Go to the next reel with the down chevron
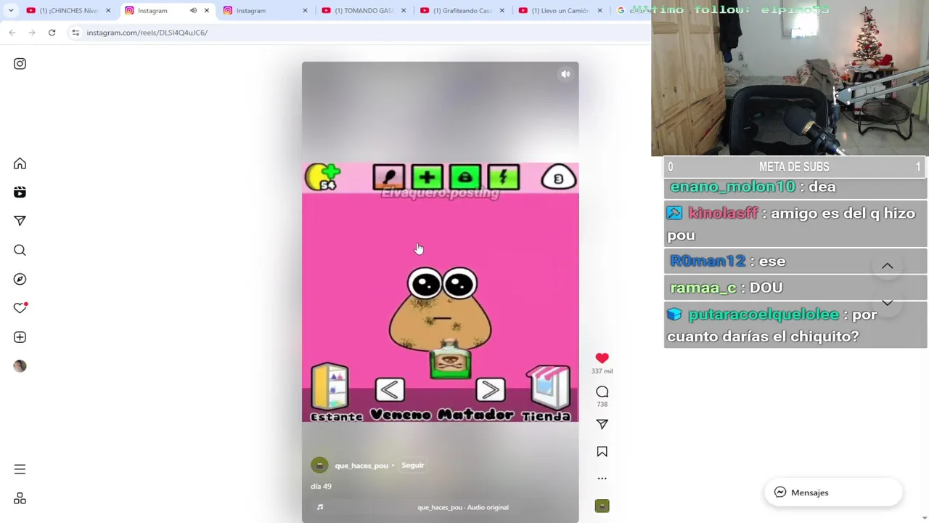The height and width of the screenshot is (523, 929). point(887,302)
